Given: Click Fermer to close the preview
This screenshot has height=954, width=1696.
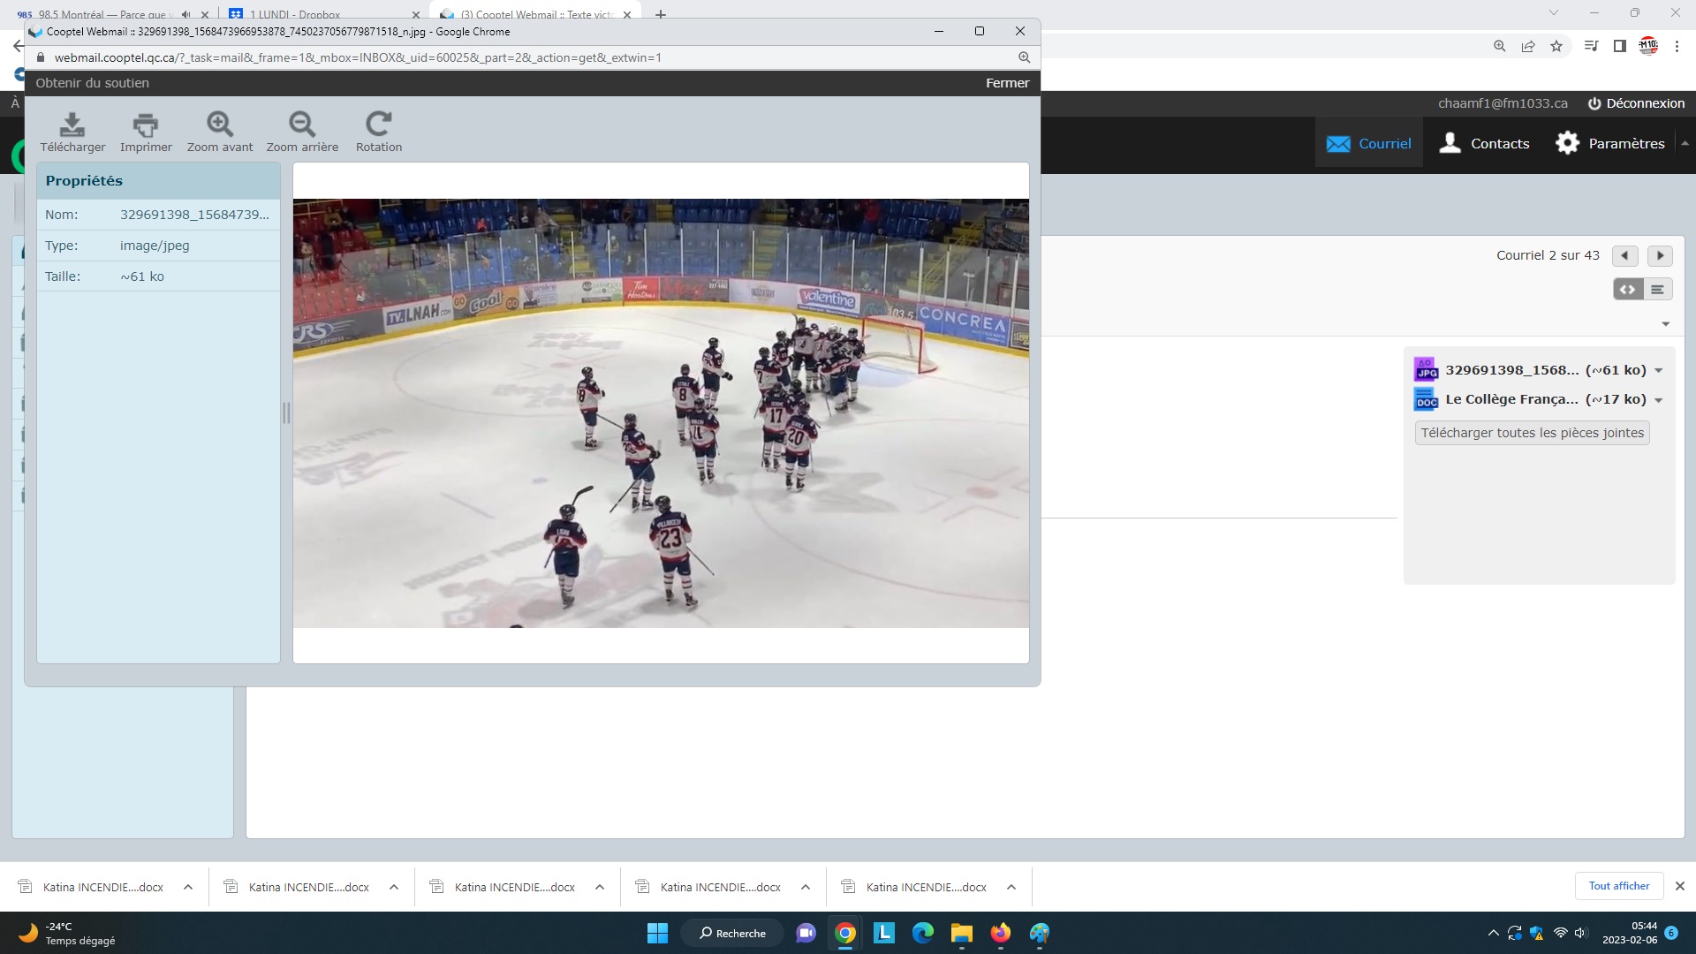Looking at the screenshot, I should point(1007,83).
